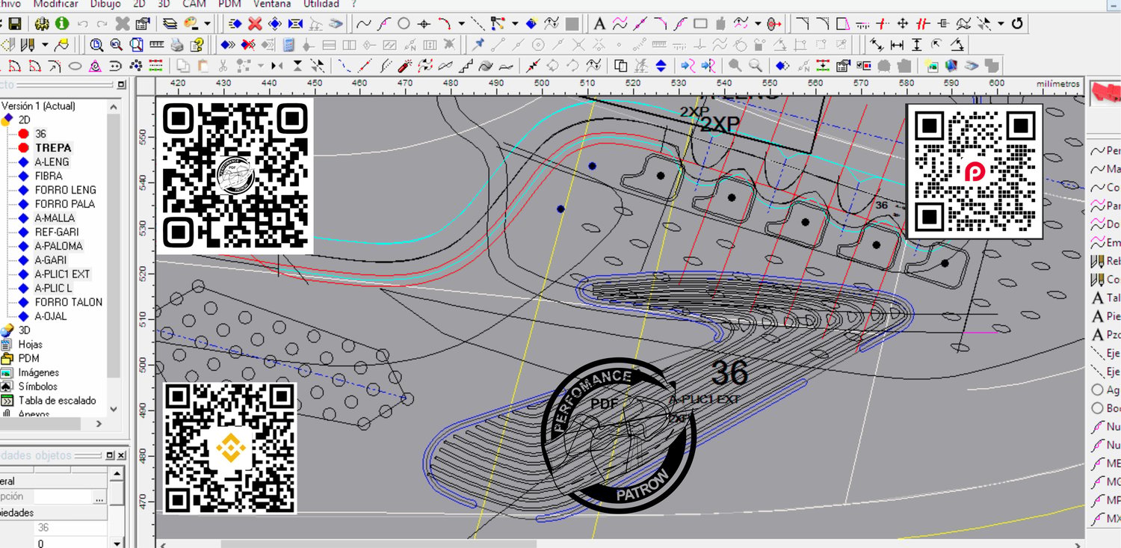Open dropdown arrow beside the rotate icon
The width and height of the screenshot is (1121, 548).
1001,24
